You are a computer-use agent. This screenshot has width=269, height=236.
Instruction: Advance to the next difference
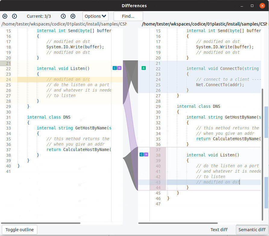[63, 16]
